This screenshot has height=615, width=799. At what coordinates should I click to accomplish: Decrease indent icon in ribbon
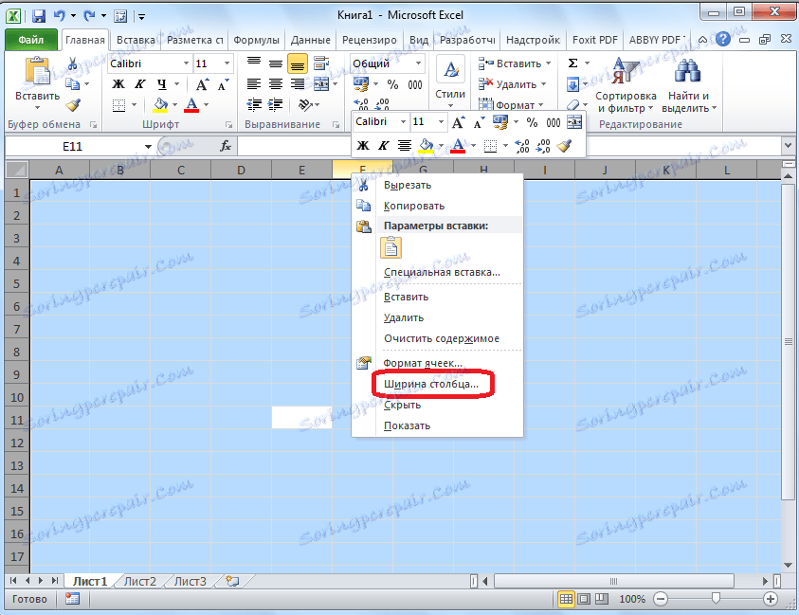(254, 105)
